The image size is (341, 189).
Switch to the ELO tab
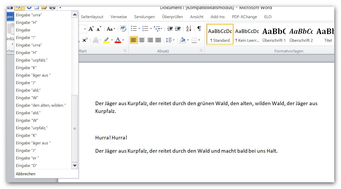tap(268, 17)
